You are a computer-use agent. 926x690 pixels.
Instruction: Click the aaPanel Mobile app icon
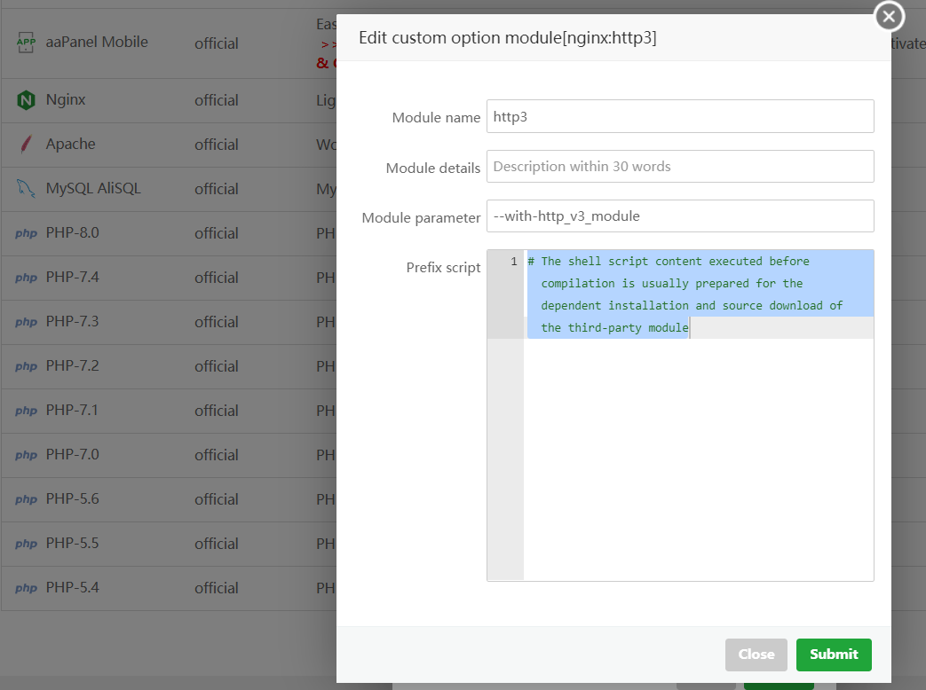(26, 42)
